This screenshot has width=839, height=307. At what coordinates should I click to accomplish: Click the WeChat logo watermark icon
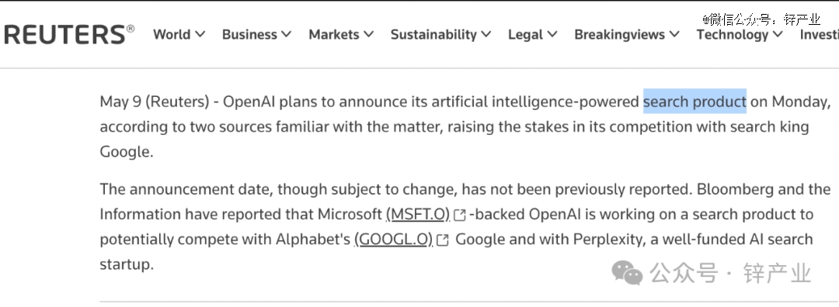pyautogui.click(x=627, y=273)
